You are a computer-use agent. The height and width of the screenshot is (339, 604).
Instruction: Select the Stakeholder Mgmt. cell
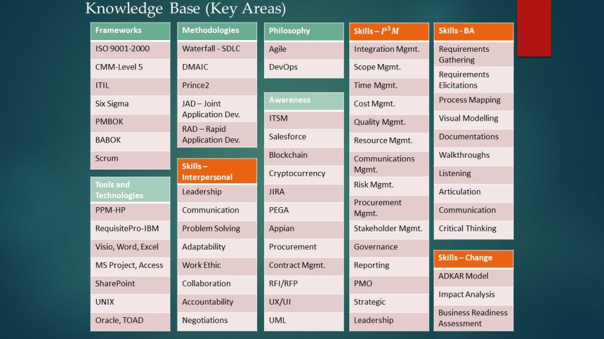point(389,228)
